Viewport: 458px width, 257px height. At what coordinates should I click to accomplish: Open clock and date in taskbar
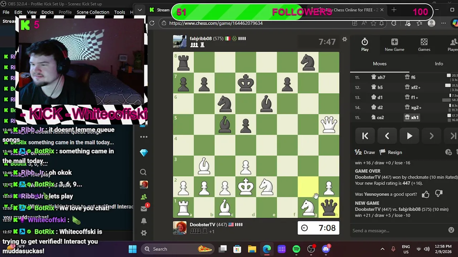[x=443, y=249]
